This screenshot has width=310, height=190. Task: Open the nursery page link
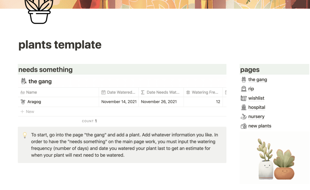256,117
